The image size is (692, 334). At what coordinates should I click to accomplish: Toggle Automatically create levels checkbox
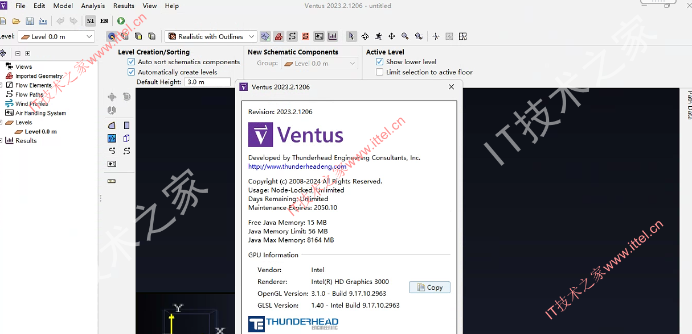pos(132,72)
